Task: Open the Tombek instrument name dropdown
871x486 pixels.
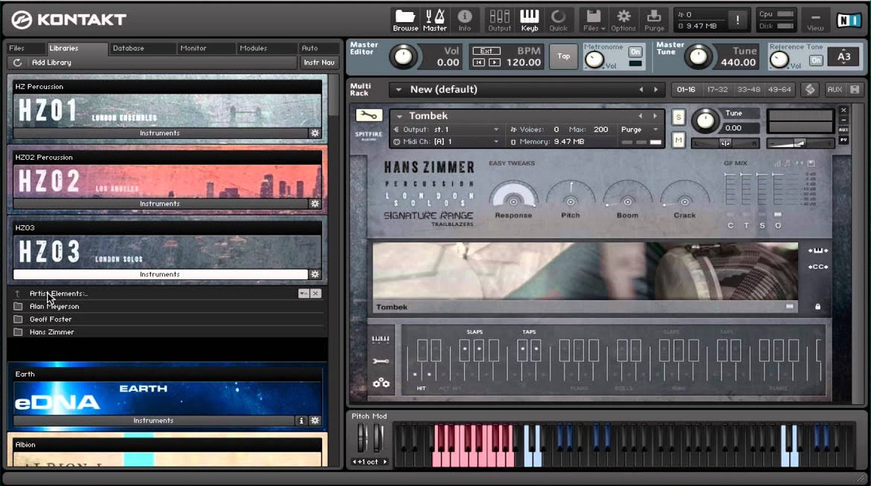Action: (399, 116)
